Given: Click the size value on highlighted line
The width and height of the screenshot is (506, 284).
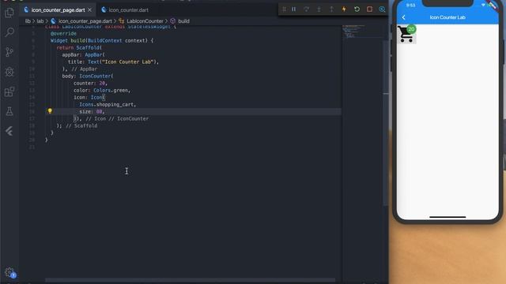Looking at the screenshot, I should 99,111.
